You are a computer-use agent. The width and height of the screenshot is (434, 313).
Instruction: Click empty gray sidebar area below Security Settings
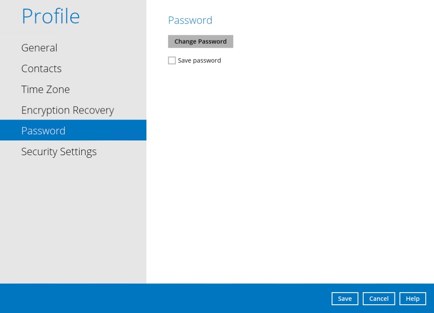73,217
